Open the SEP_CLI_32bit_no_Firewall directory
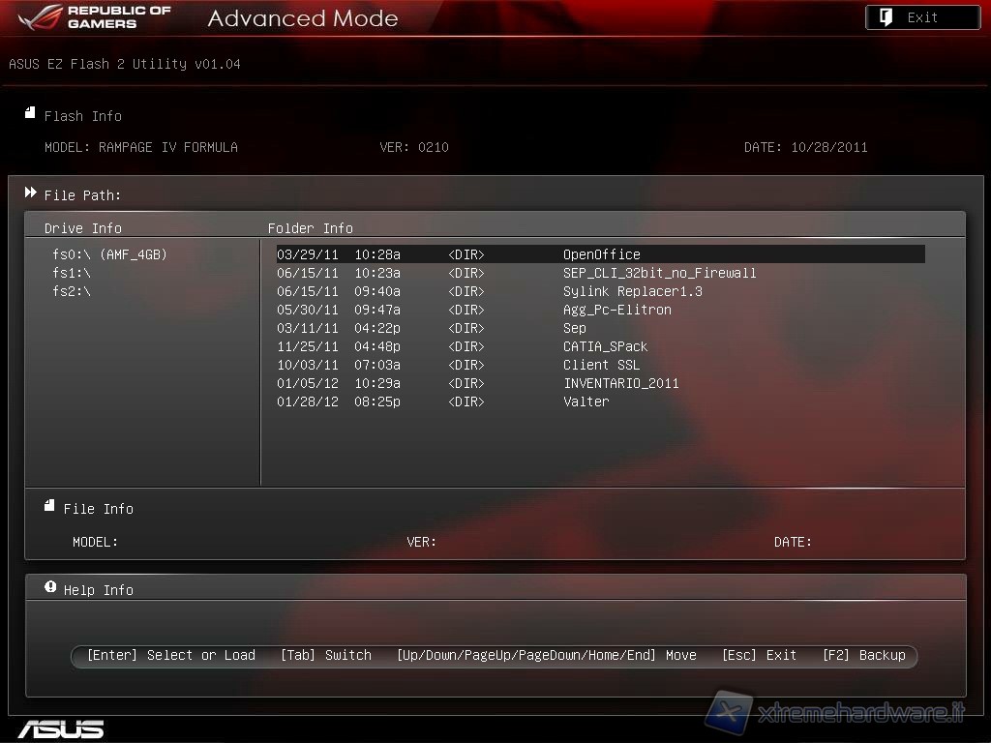Screen dimensions: 991x743 point(659,273)
